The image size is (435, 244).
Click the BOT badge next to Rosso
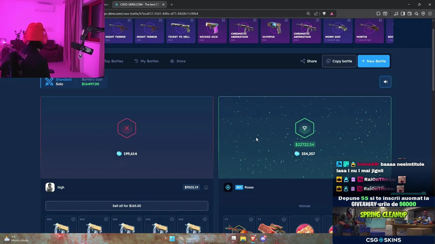point(239,187)
